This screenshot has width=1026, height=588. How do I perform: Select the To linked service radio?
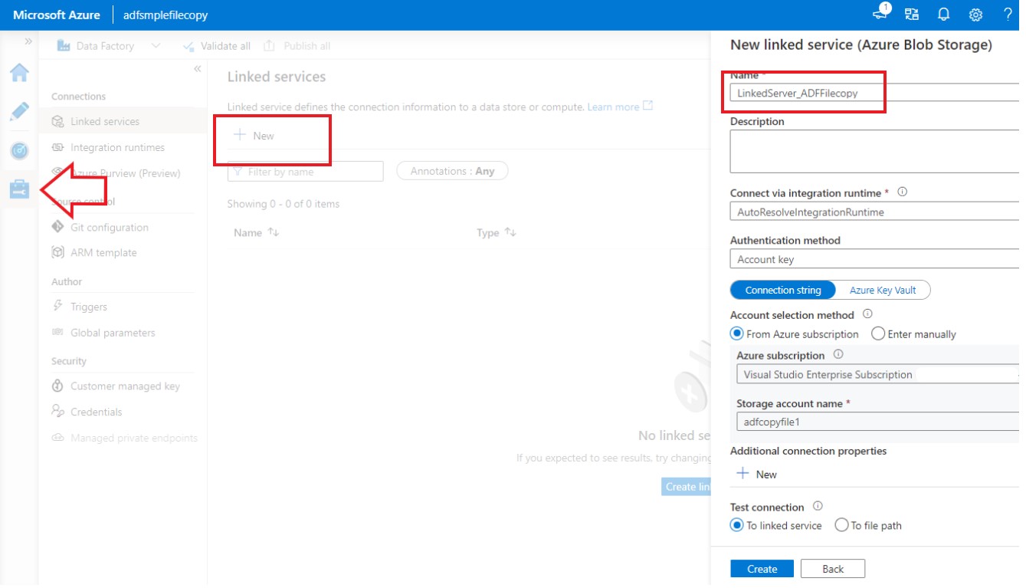737,525
